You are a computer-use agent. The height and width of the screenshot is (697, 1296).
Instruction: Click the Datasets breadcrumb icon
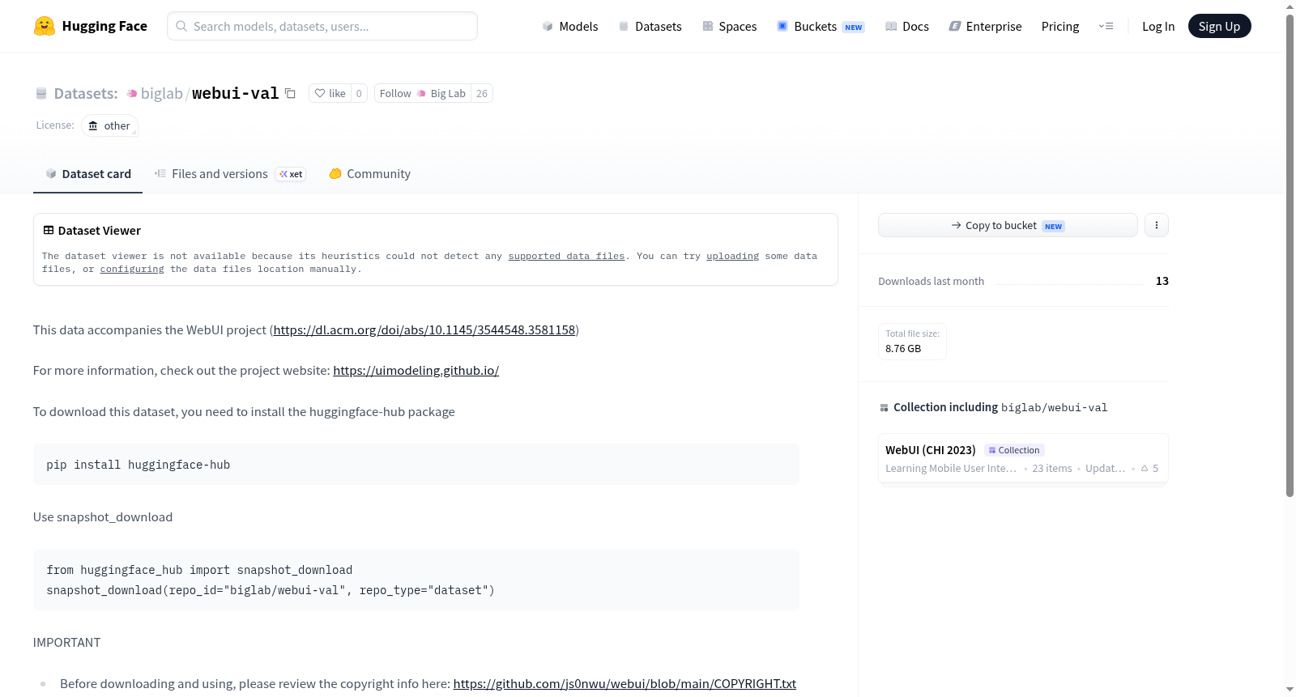pyautogui.click(x=41, y=93)
